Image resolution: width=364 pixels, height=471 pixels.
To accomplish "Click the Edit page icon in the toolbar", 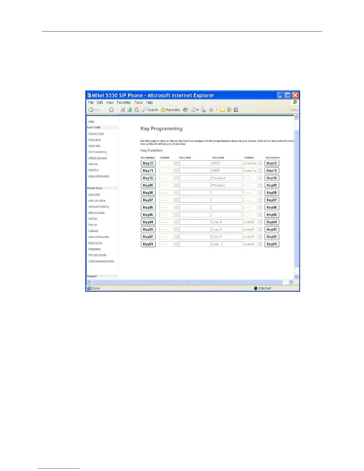I will (x=211, y=110).
